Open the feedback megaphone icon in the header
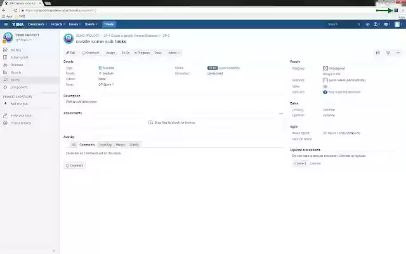406x254 pixels. click(x=367, y=24)
